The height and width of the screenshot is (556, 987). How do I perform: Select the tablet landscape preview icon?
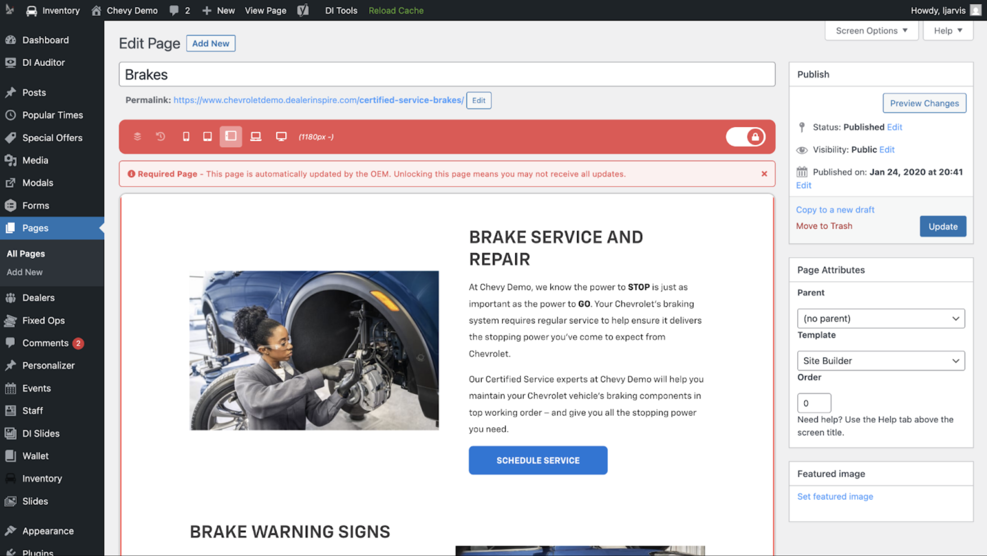point(231,136)
